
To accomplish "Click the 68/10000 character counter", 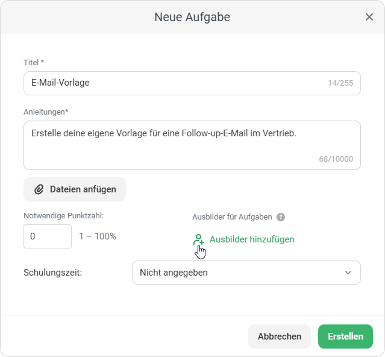I will [336, 160].
